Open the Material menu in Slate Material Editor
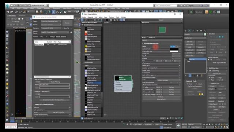This screenshot has width=234, height=132. 90,17
